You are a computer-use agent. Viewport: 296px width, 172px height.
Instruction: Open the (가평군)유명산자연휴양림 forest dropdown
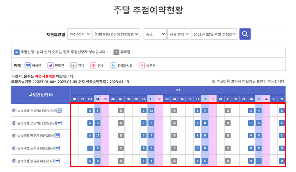(116, 34)
